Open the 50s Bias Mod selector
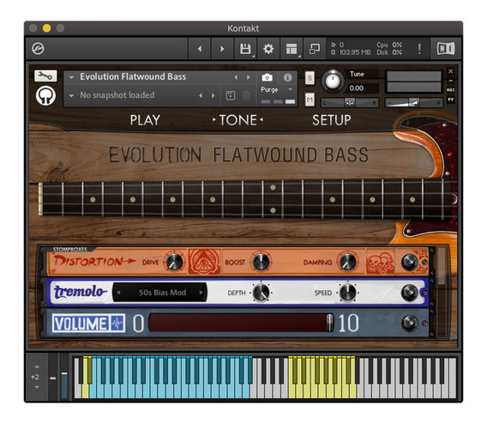 tap(159, 293)
